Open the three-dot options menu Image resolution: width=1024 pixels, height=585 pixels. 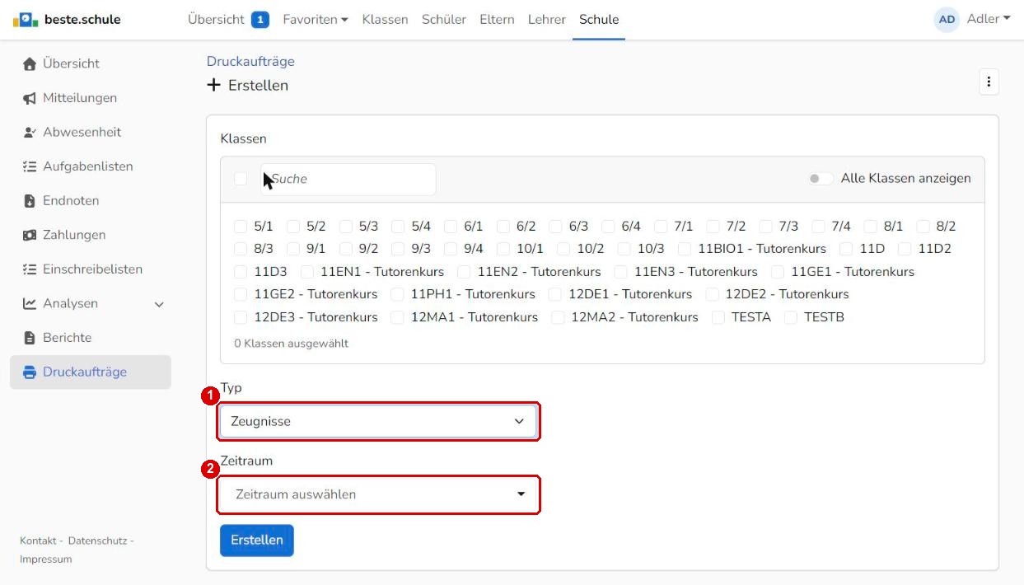point(989,82)
